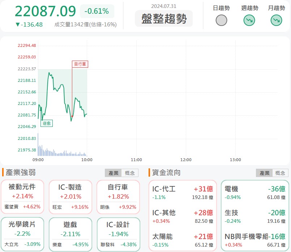This screenshot has height=252, width=291.
Task: Click the daily trend gray circle indicator
Action: coord(221,20)
